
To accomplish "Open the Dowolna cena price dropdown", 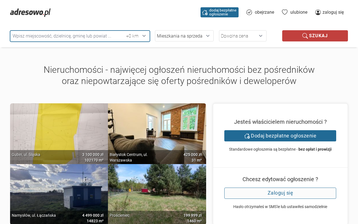I will tap(242, 36).
